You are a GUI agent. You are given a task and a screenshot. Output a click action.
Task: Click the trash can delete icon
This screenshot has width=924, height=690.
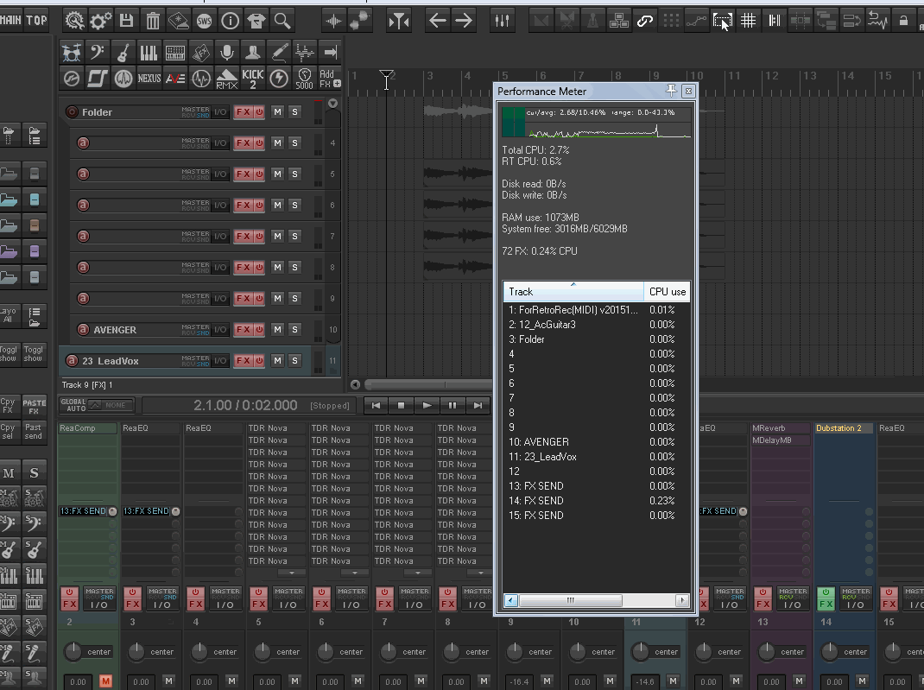point(153,21)
